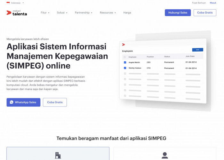Click the 'CEO' position cell
This screenshot has width=224, height=160.
148,62
